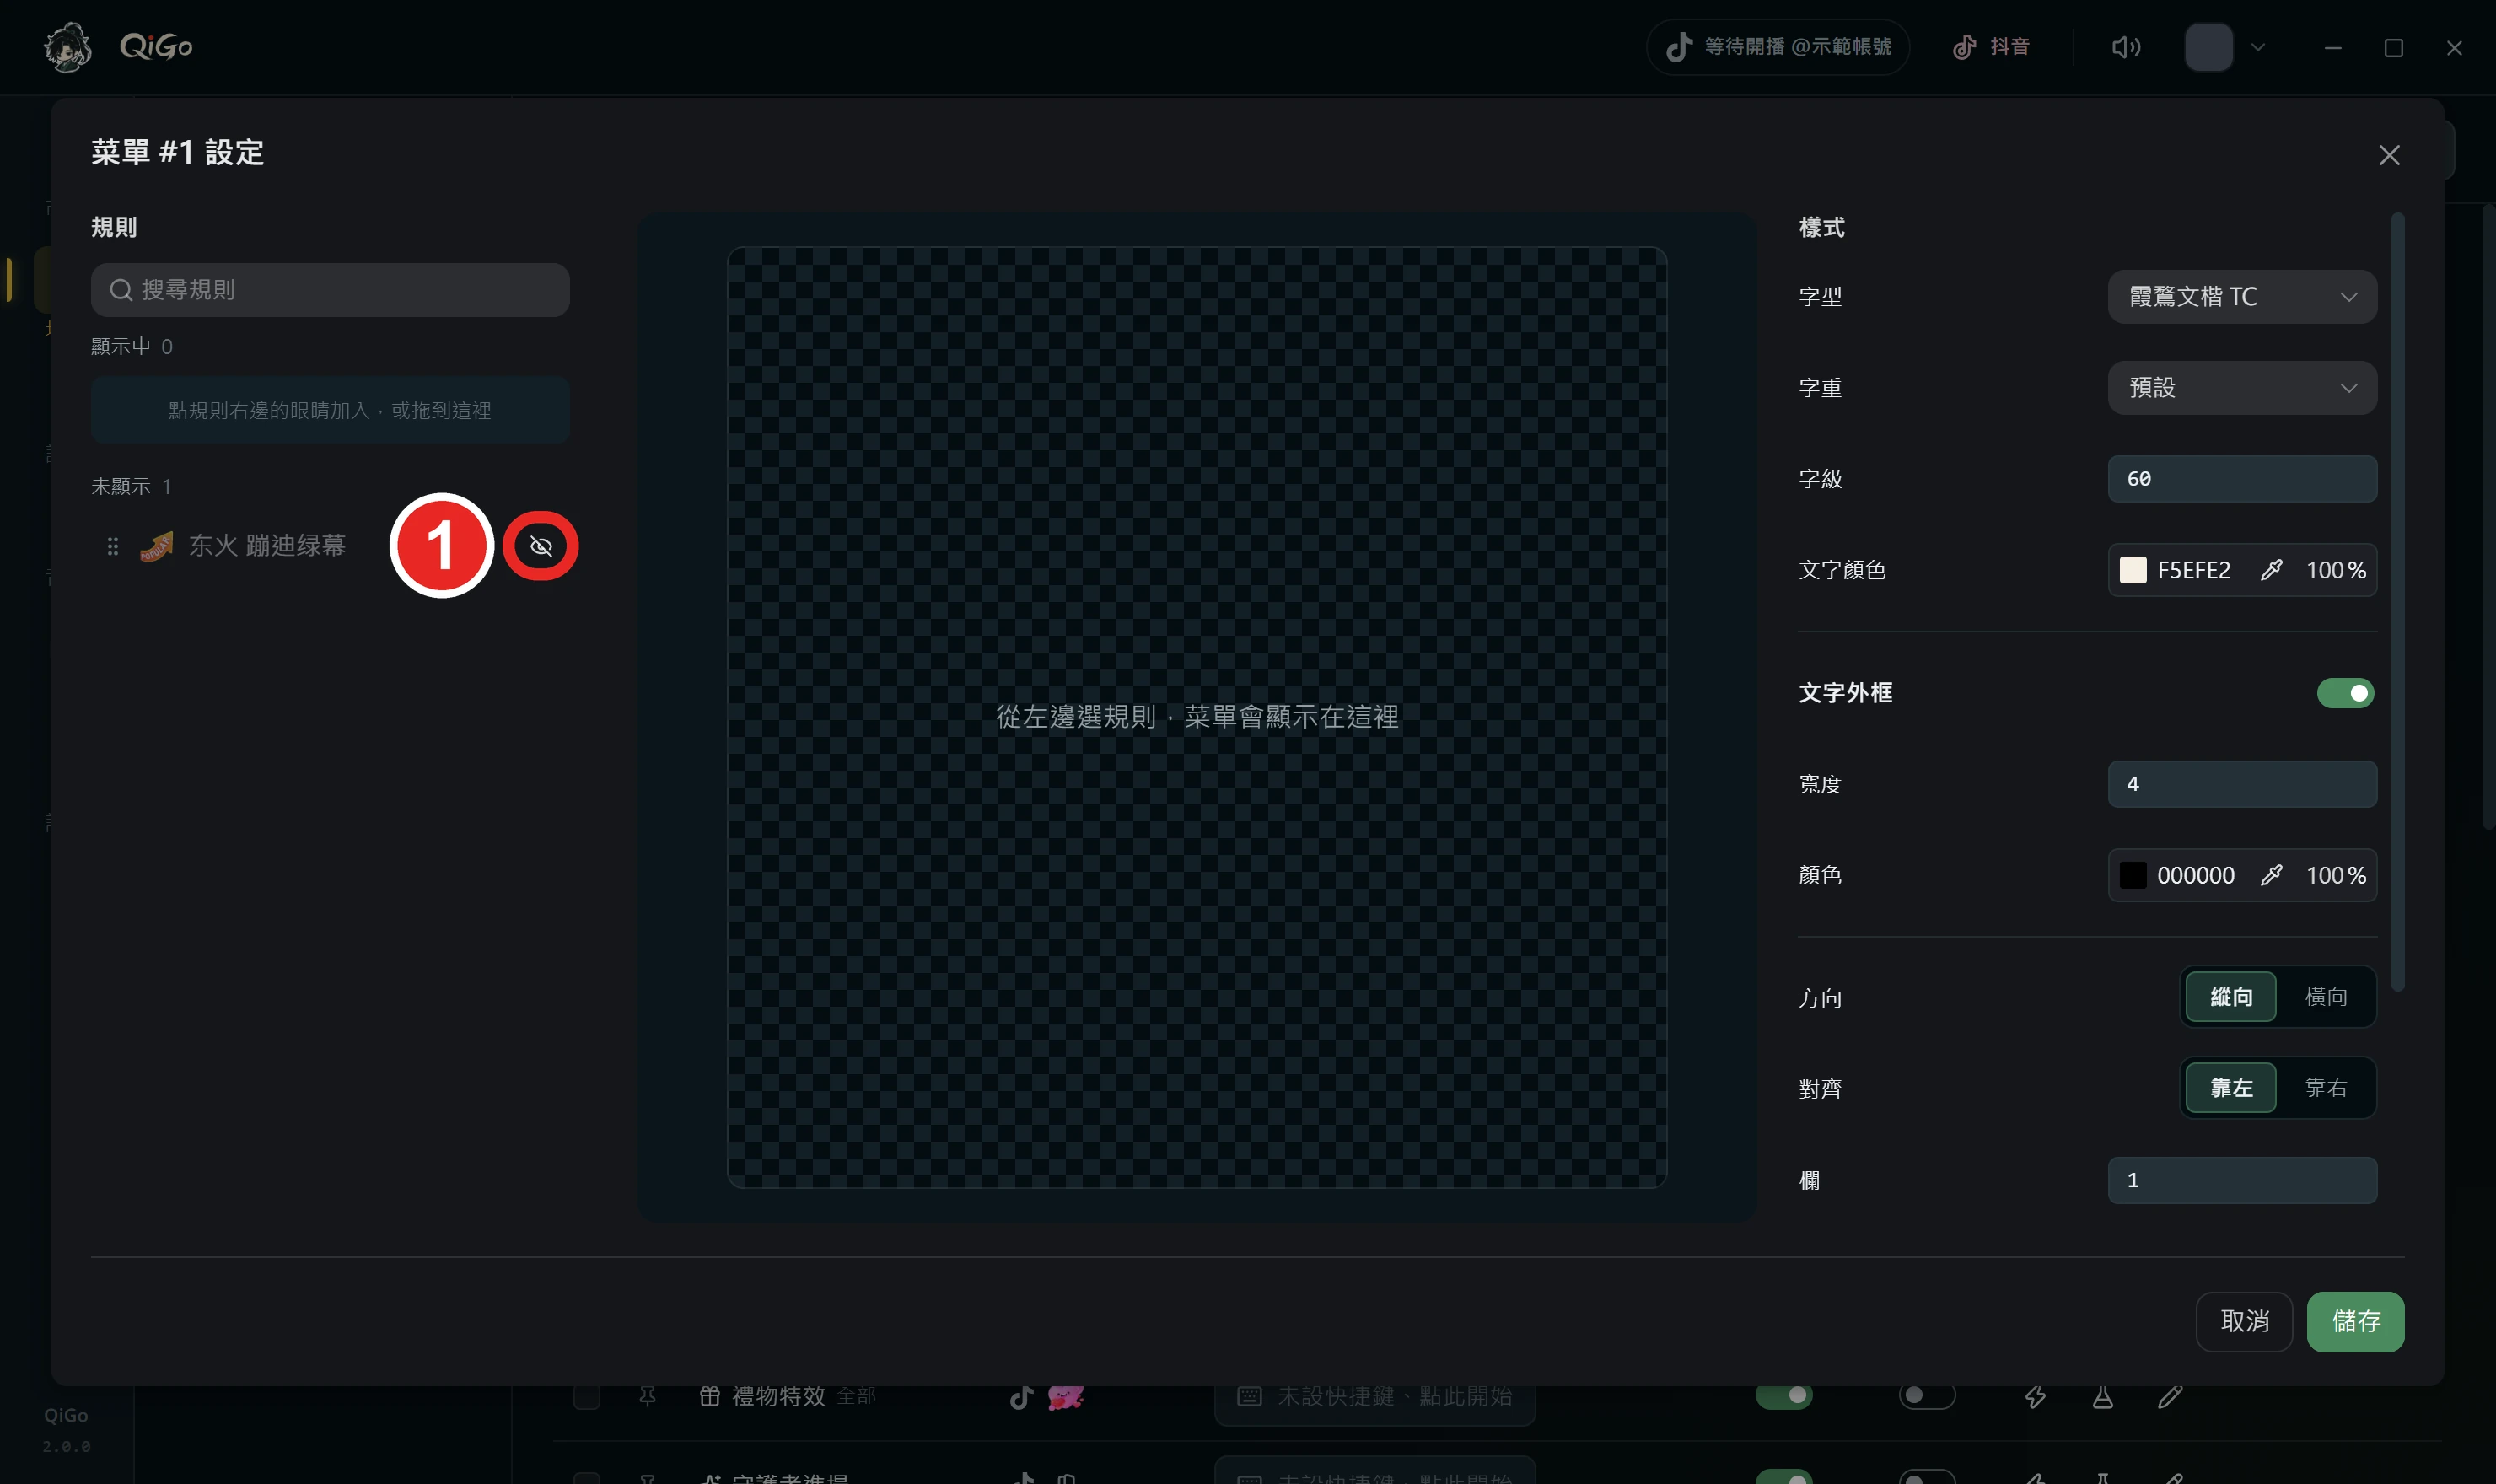Click the flask test icon in the 禮物特效 row
Image resolution: width=2496 pixels, height=1484 pixels.
2103,1397
